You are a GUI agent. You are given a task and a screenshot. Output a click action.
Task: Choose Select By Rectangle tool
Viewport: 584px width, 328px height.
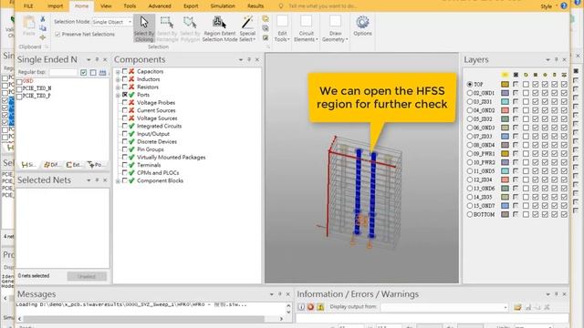pyautogui.click(x=167, y=28)
